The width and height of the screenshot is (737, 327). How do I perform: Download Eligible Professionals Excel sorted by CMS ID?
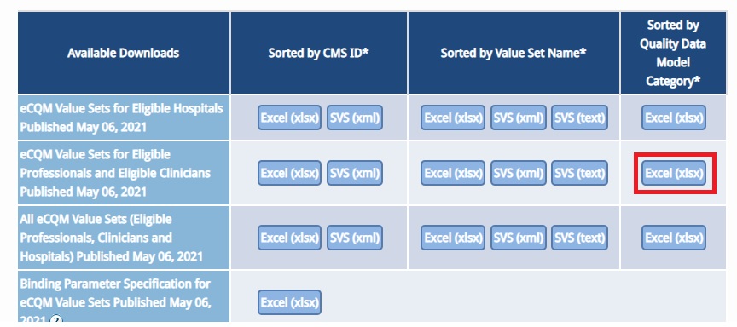tap(289, 173)
